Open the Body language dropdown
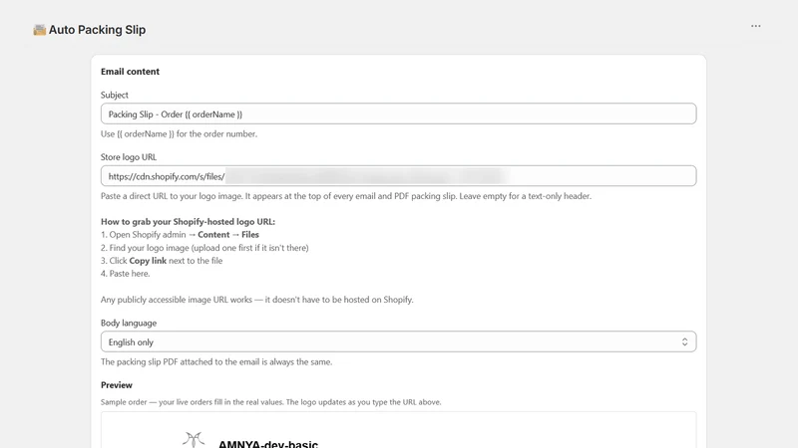The image size is (798, 448). (398, 341)
